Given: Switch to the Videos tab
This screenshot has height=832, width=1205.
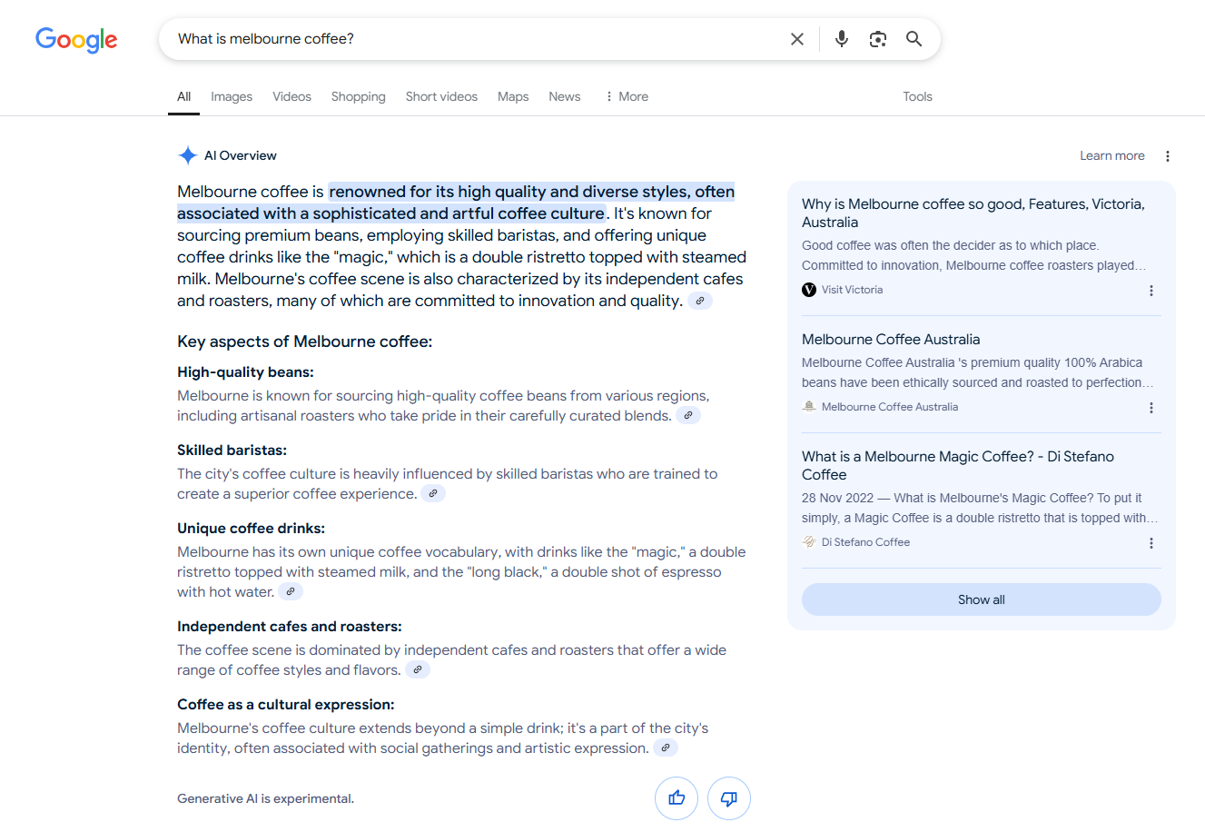Looking at the screenshot, I should point(291,96).
